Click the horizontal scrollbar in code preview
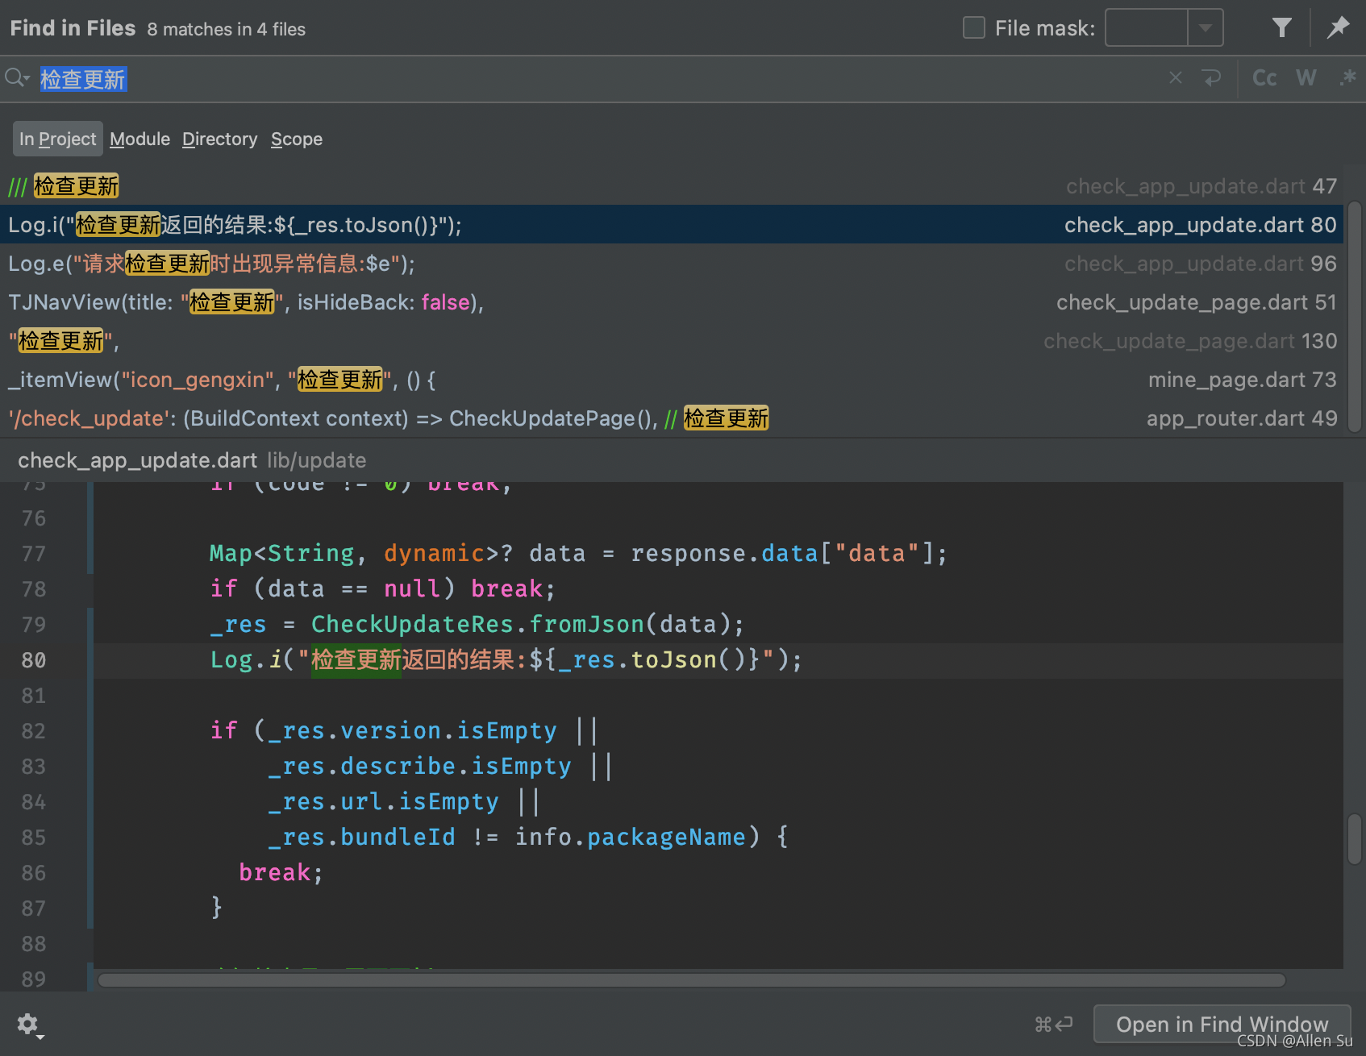Screen dimensions: 1366x1056 (x=692, y=980)
